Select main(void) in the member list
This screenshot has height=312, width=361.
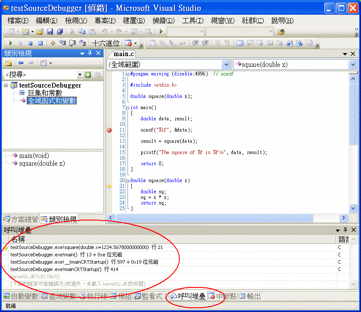34,156
